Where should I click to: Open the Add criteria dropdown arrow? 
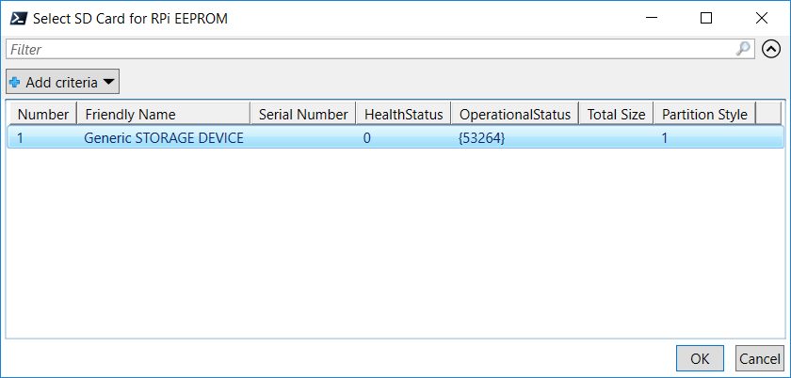tap(108, 82)
